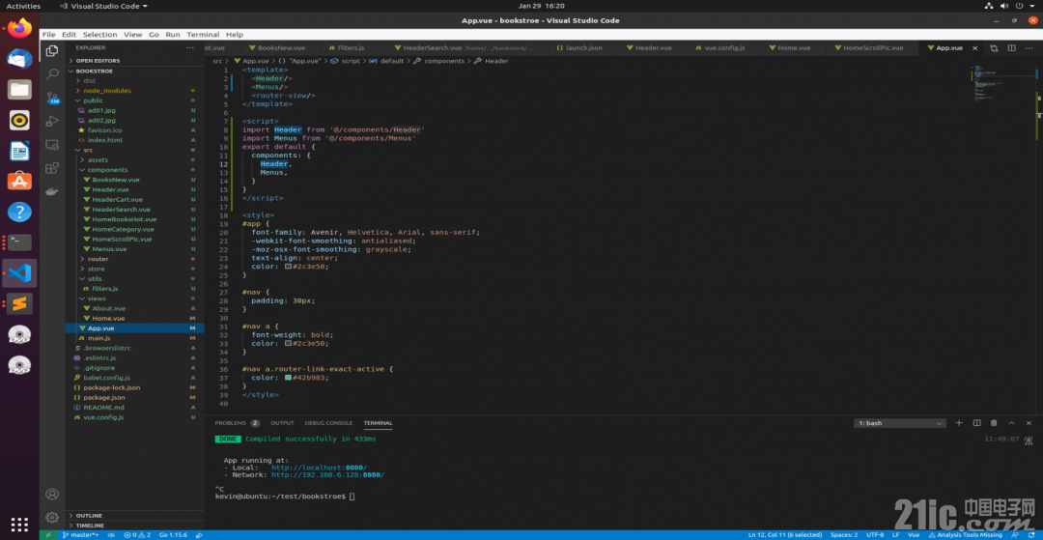Maximize the terminal panel with up chevron

tap(1012, 423)
